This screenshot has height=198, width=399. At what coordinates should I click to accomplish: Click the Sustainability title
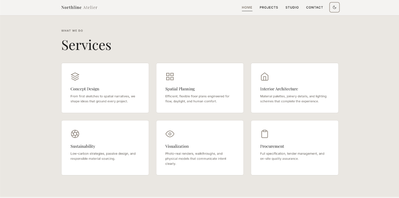pos(83,146)
